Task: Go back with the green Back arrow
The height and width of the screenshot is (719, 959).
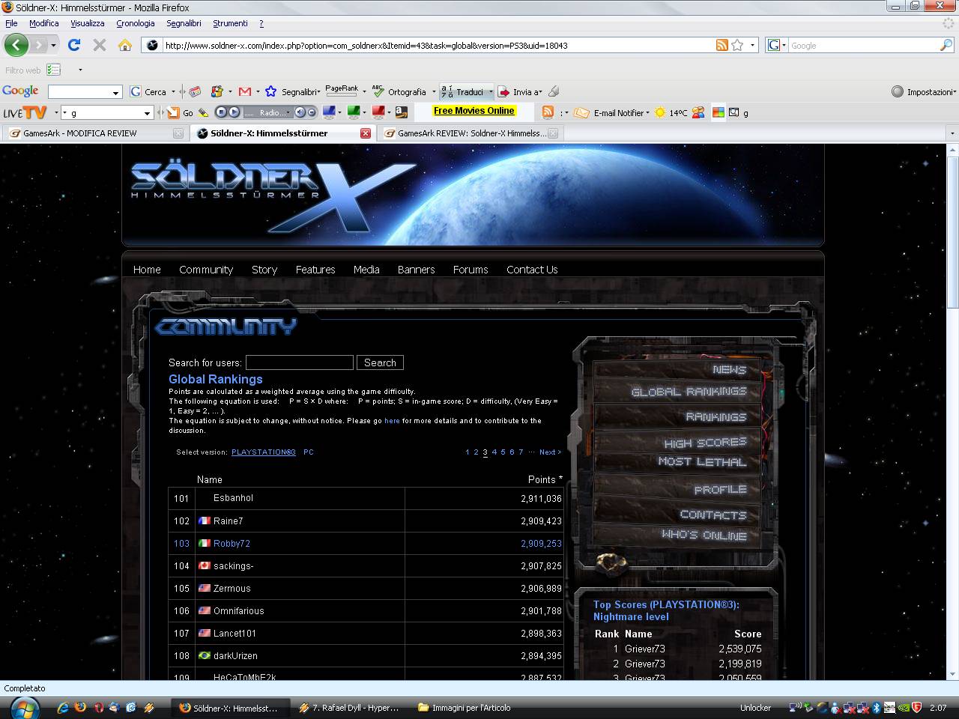Action: 16,45
